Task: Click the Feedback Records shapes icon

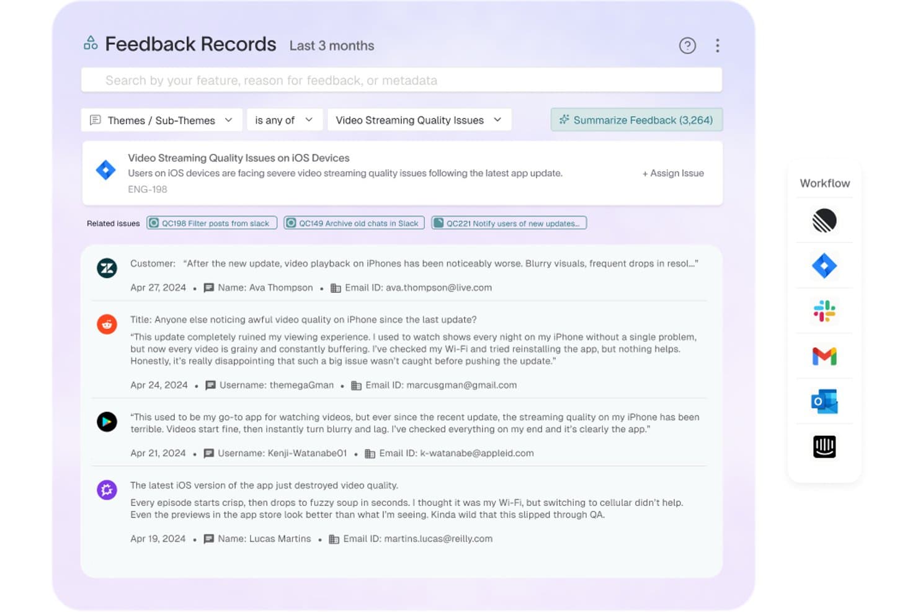Action: (91, 43)
